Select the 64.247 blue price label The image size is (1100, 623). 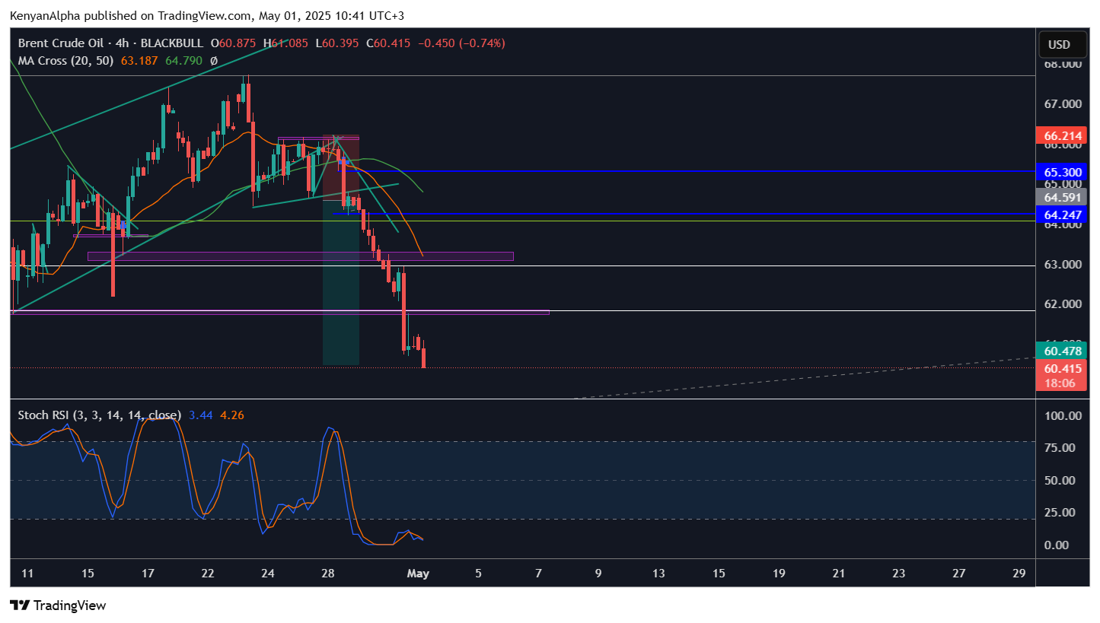(1063, 215)
